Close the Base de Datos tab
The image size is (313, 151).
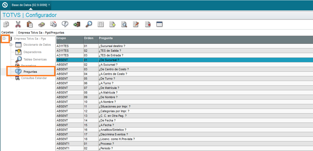tap(49, 5)
